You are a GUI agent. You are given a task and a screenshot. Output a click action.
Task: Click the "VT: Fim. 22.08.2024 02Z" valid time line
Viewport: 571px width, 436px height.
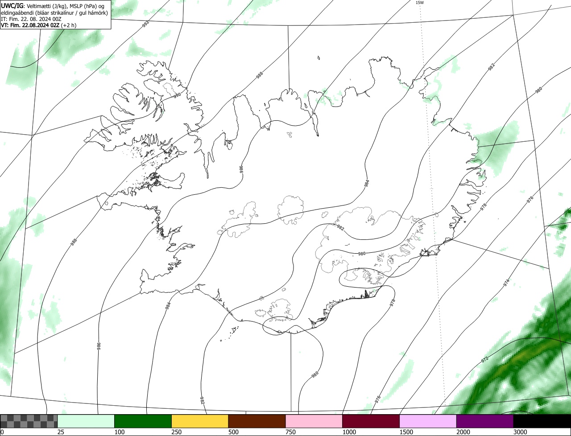click(x=38, y=25)
